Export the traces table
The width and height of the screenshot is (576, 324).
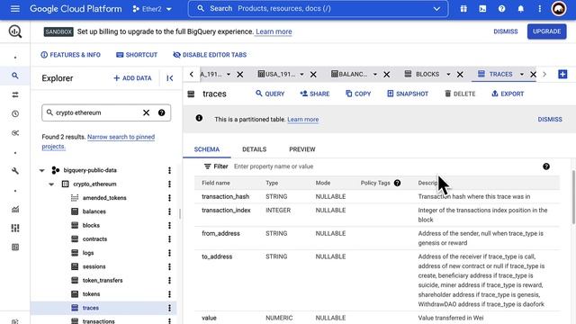pyautogui.click(x=508, y=94)
